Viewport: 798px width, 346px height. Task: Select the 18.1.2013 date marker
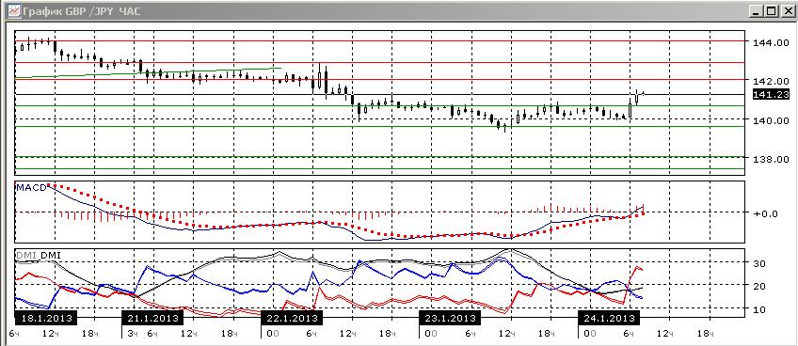(x=46, y=319)
